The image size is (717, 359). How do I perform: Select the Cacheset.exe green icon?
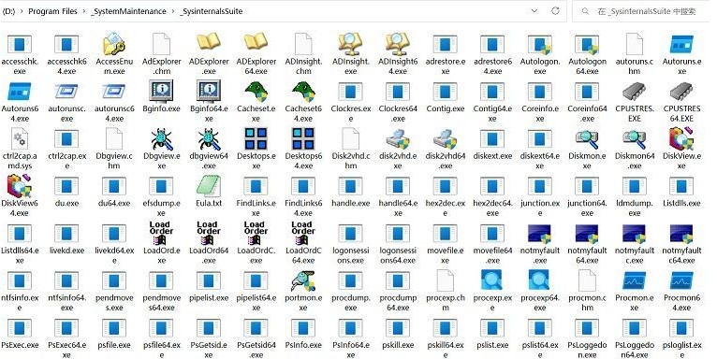pyautogui.click(x=256, y=92)
